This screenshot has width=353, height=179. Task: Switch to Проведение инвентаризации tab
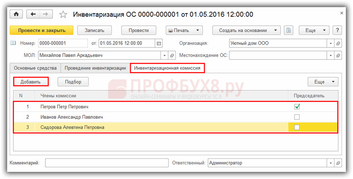95,68
